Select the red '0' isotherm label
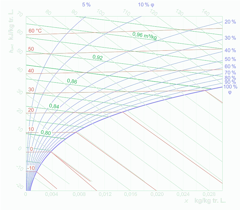 pos(31,149)
